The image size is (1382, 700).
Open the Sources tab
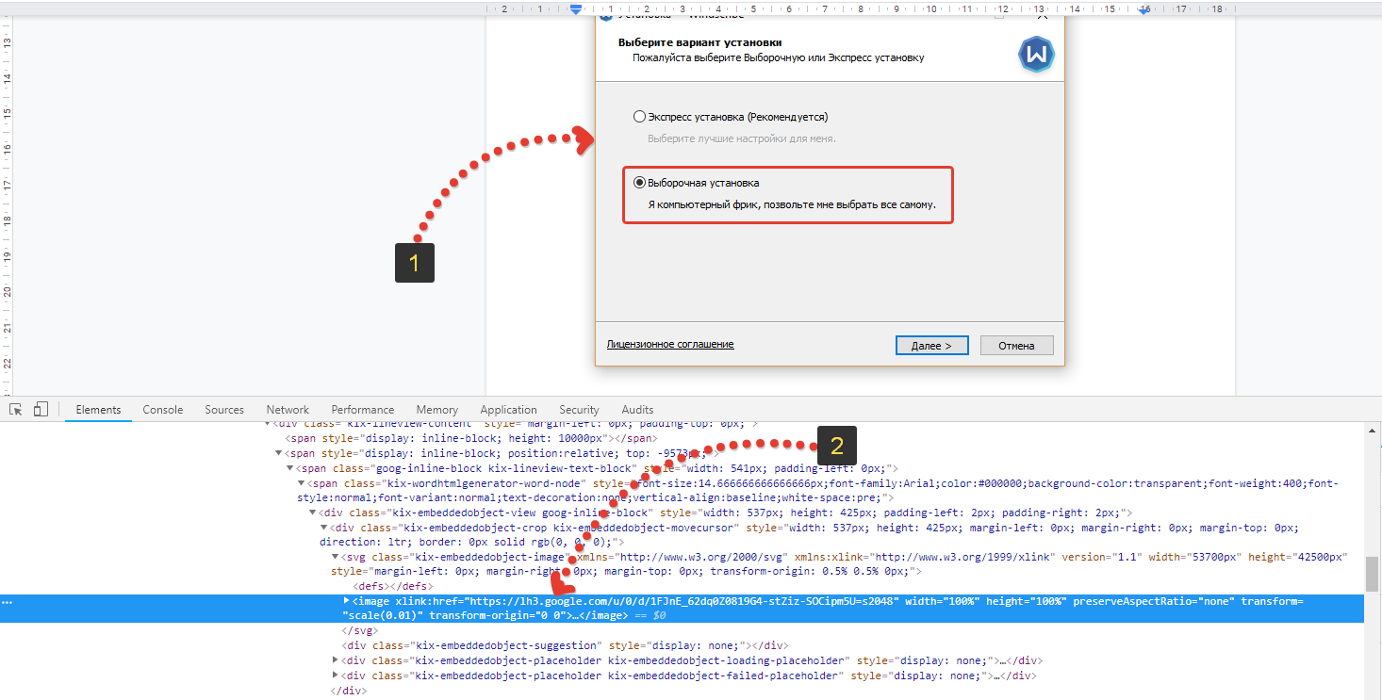pos(224,410)
